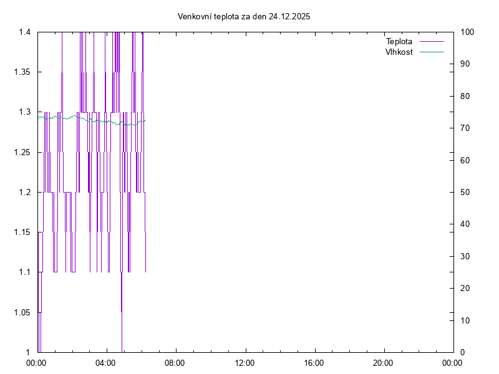Click the 1.05 temperature axis label
The width and height of the screenshot is (499, 374).
[23, 312]
